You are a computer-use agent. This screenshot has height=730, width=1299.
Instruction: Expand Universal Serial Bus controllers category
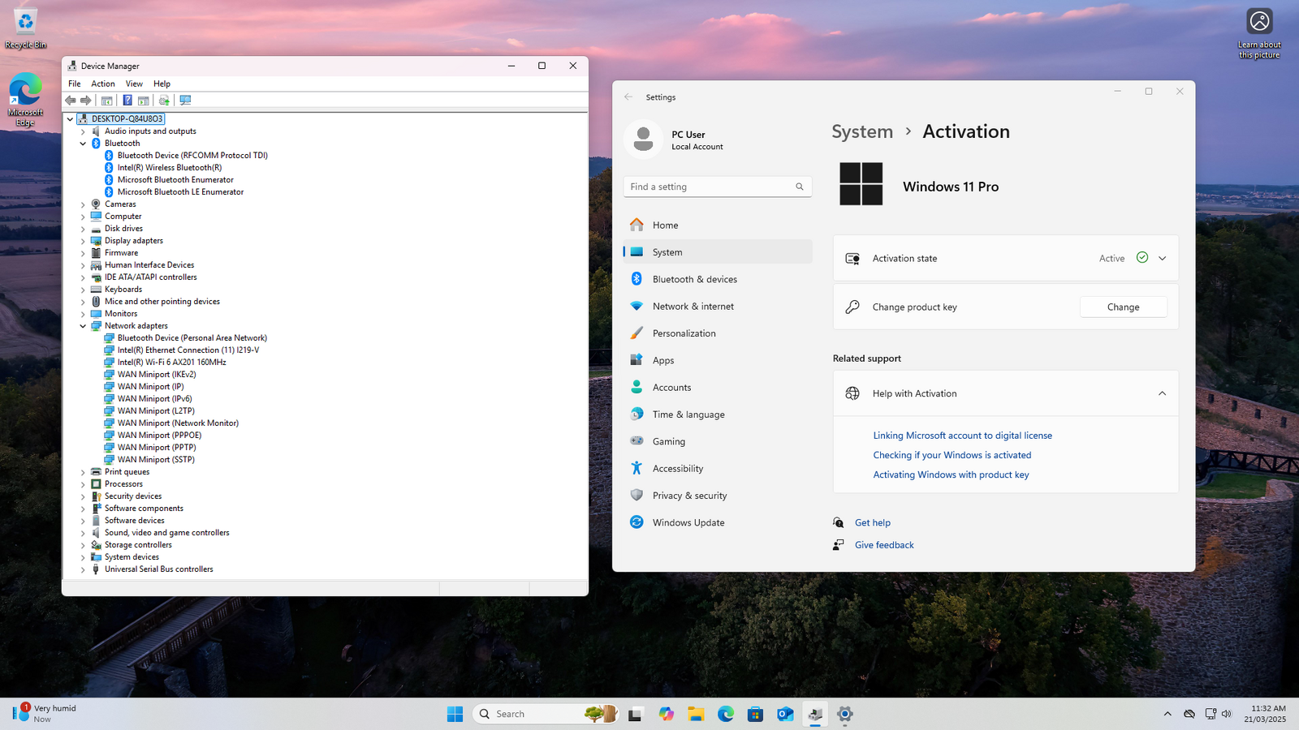[83, 569]
